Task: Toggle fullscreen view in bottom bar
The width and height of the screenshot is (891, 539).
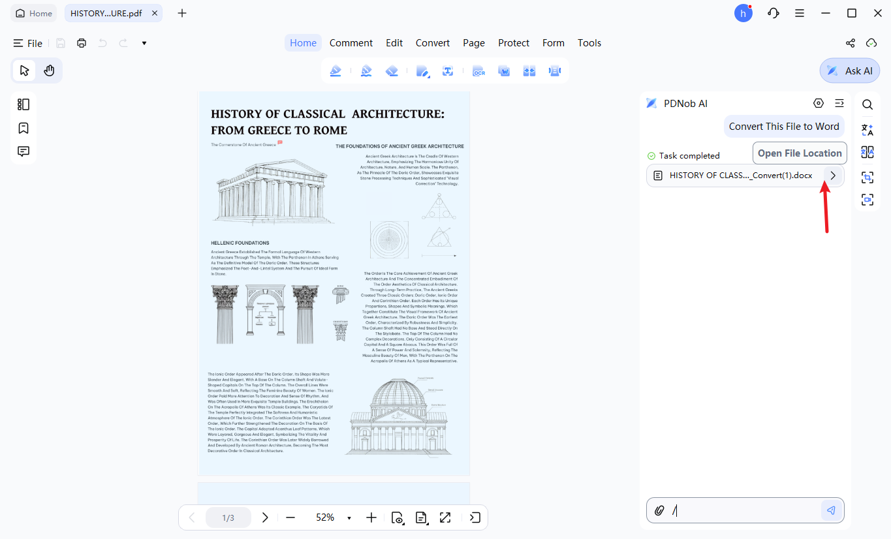Action: 445,517
